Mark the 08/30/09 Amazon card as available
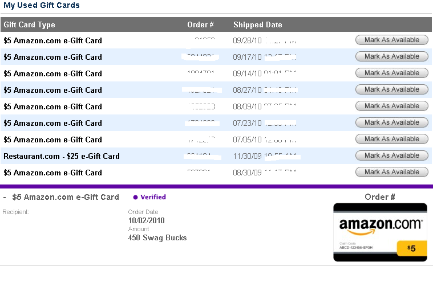This screenshot has height=287, width=433. [x=391, y=173]
